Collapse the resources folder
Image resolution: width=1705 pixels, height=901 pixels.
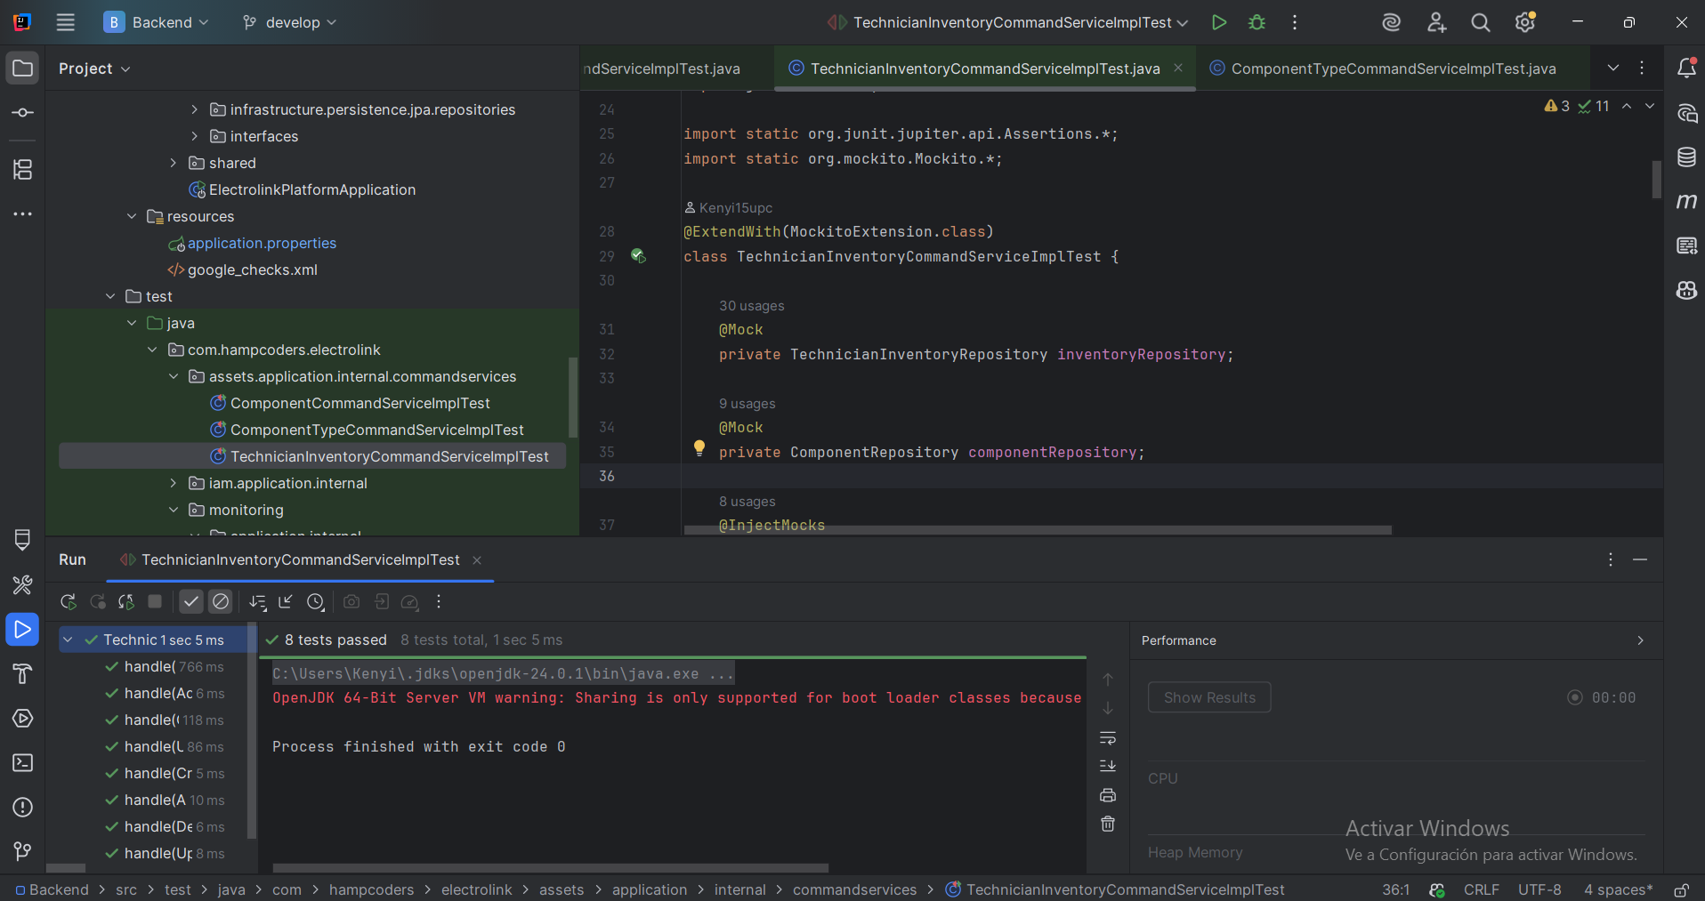tap(132, 216)
